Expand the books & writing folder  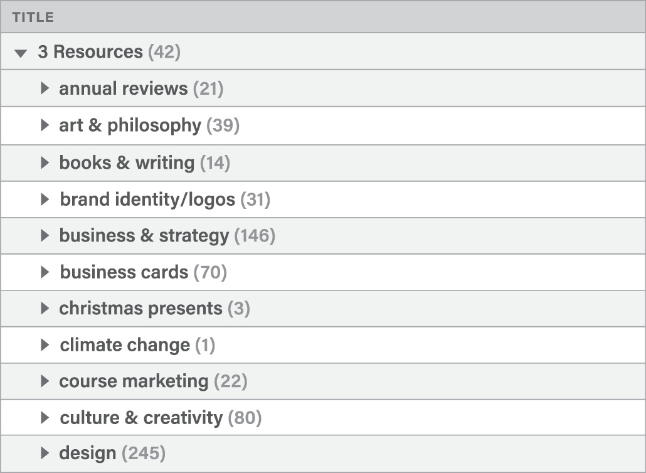click(x=45, y=162)
